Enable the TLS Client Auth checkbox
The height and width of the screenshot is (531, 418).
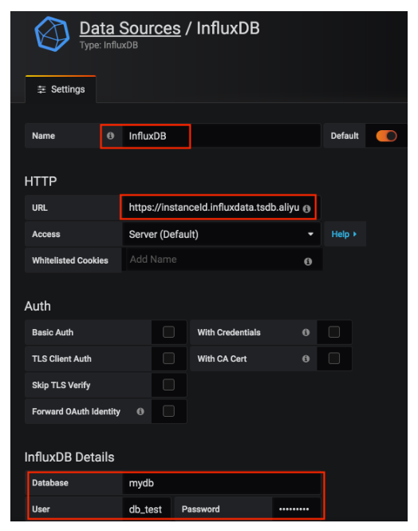[168, 359]
